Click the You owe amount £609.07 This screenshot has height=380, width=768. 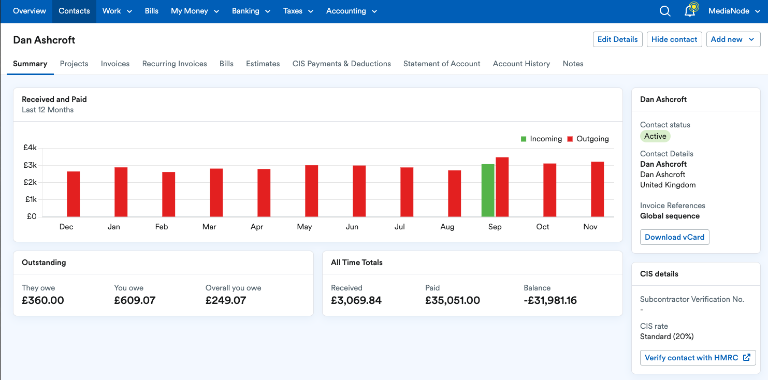pos(135,300)
